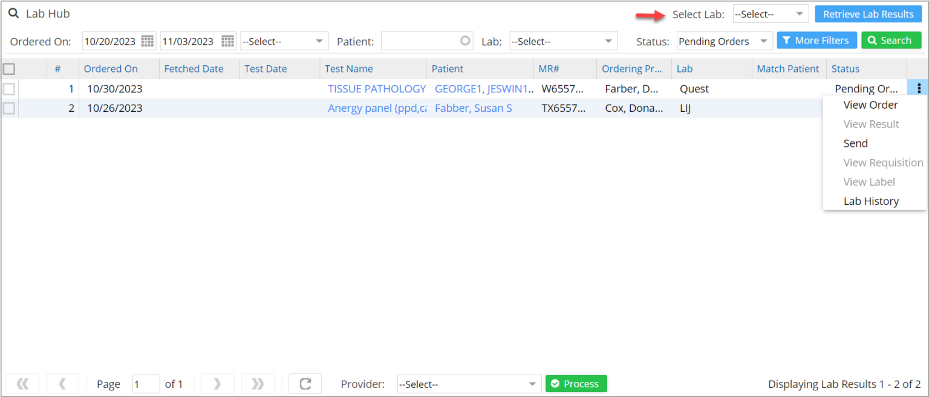Go to the last page of results
929x397 pixels.
pos(258,384)
